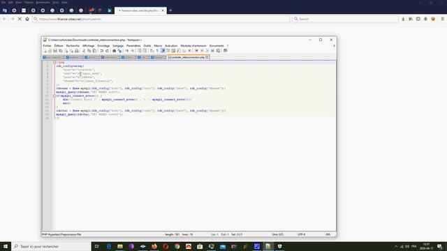Image resolution: width=447 pixels, height=251 pixels.
Task: Collapse the fold marker at the if block
Action: (54, 96)
